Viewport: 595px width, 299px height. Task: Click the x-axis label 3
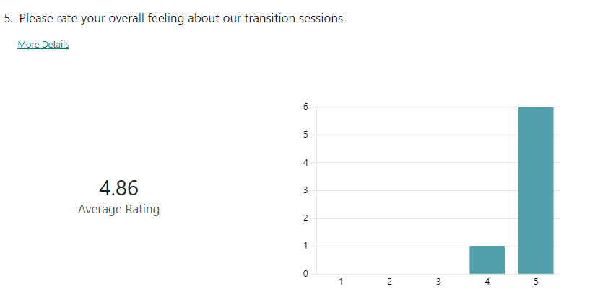coord(438,282)
